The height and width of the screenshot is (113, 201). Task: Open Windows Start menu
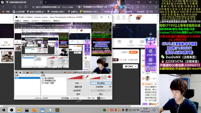pos(4,110)
